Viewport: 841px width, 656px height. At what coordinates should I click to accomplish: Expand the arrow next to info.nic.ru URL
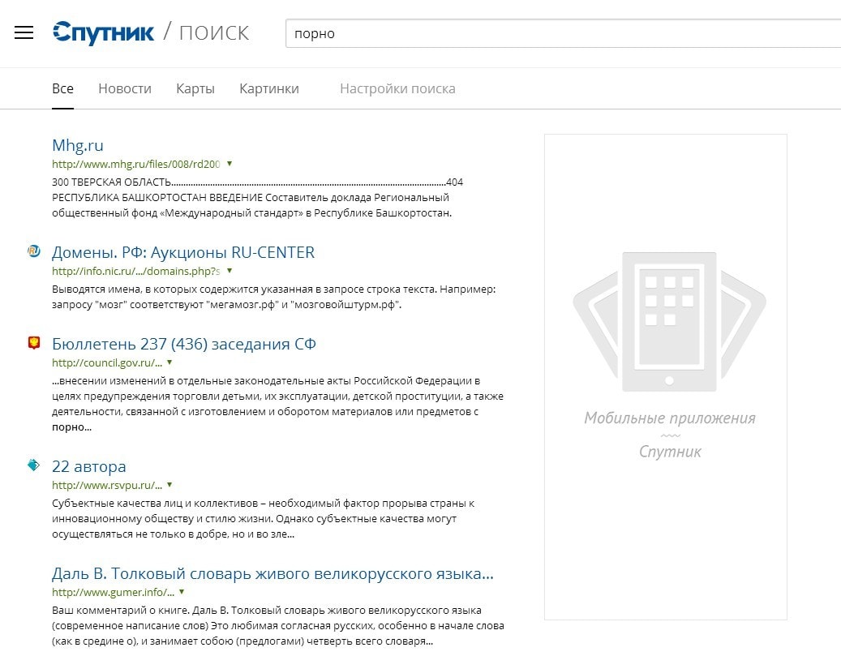pos(230,271)
